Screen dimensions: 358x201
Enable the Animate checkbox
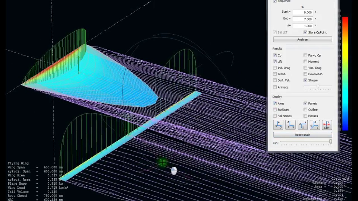click(275, 87)
